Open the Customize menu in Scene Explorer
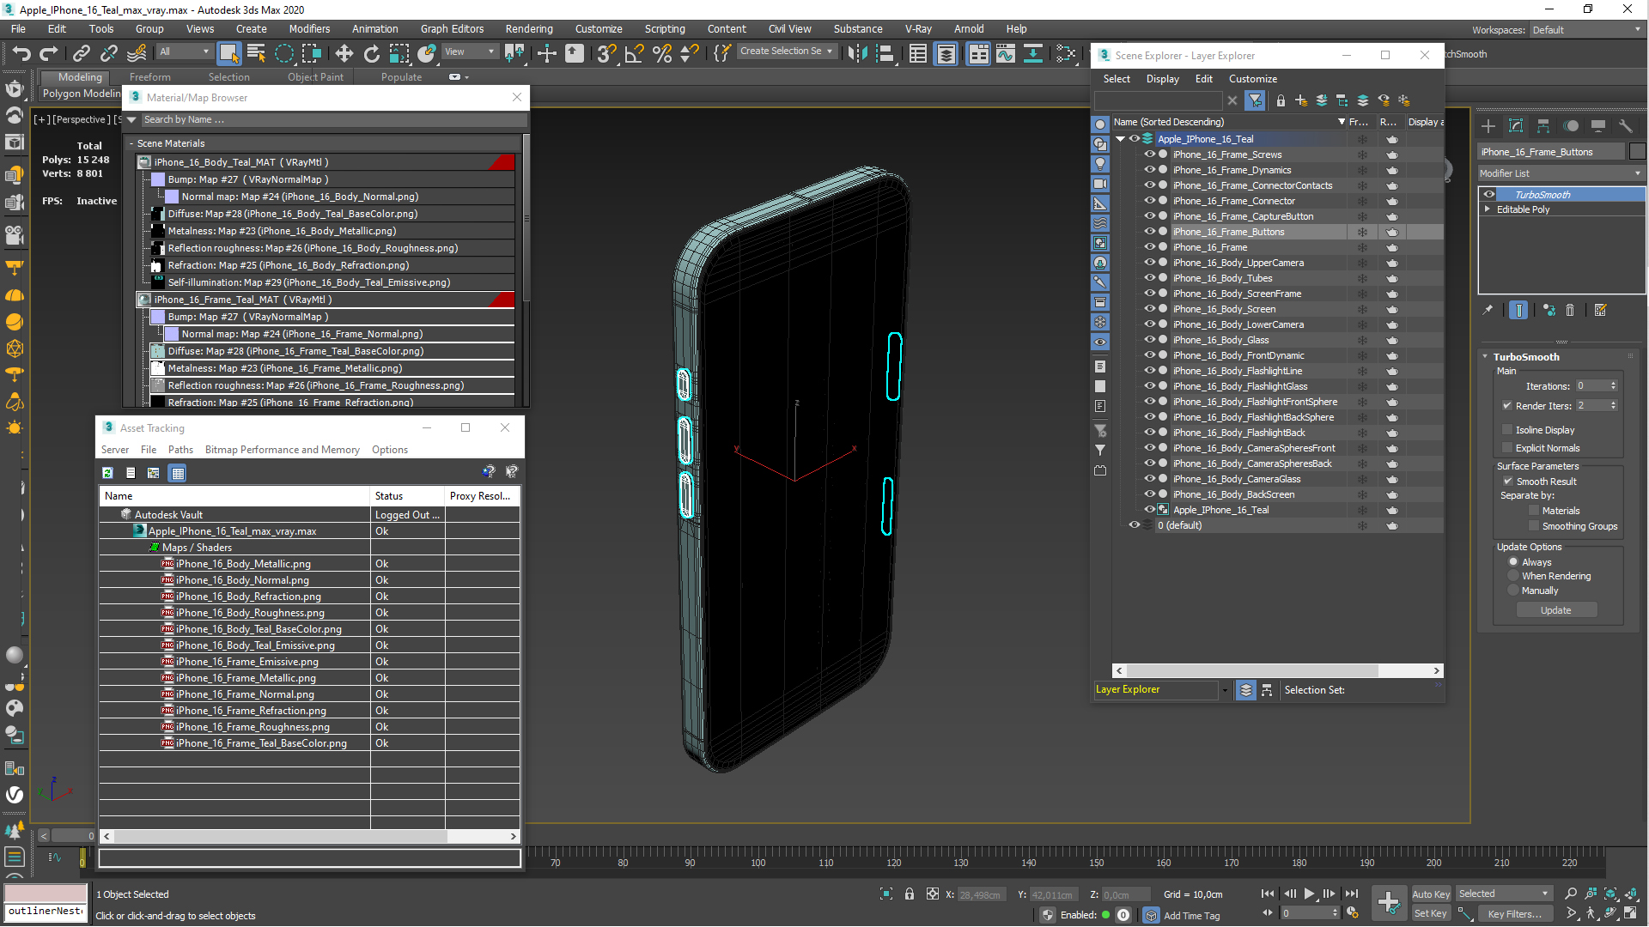This screenshot has height=927, width=1649. pos(1252,79)
